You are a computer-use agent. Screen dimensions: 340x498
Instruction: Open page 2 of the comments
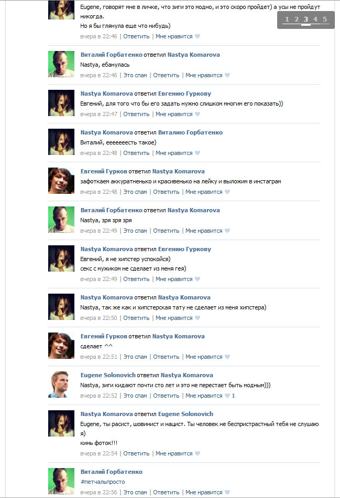tap(297, 19)
